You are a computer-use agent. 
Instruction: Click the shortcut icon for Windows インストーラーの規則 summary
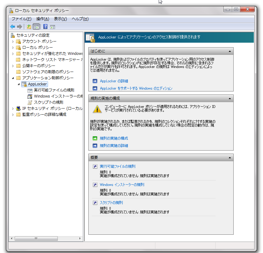click(95, 185)
